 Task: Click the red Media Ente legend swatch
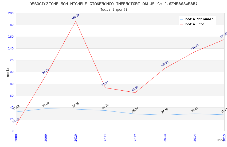(x=182, y=25)
